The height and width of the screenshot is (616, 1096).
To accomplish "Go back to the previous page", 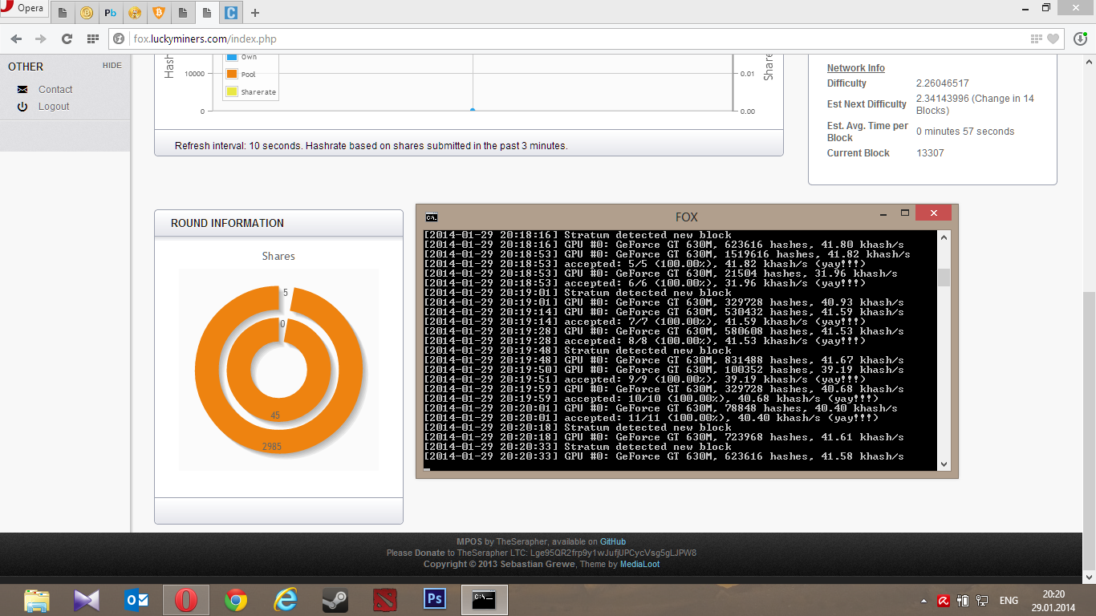I will tap(16, 38).
